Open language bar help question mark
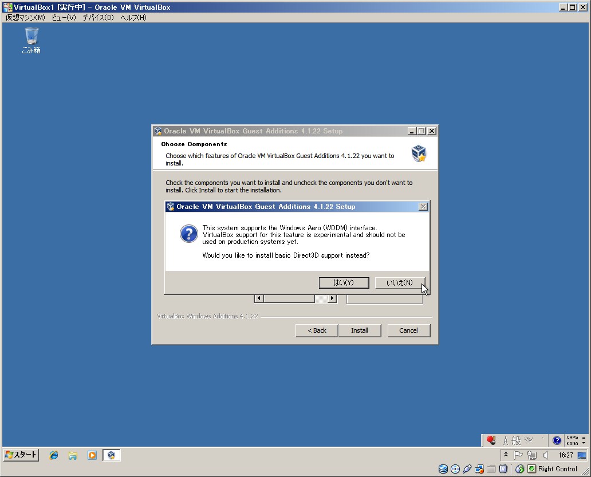Viewport: 591px width, 477px height. [x=557, y=440]
